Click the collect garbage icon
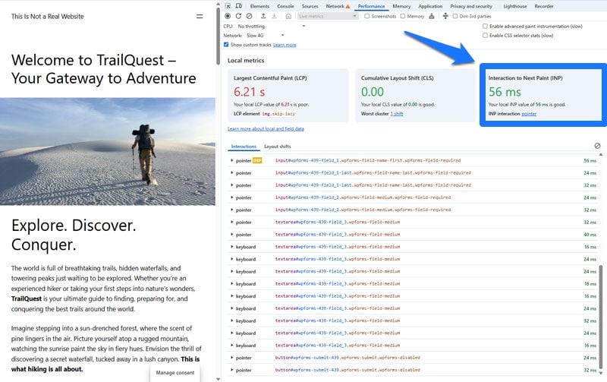The image size is (607, 382). (432, 16)
